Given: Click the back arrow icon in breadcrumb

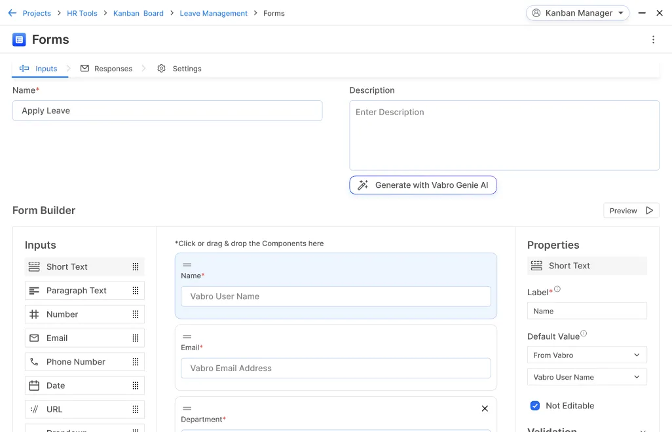Looking at the screenshot, I should click(x=12, y=13).
